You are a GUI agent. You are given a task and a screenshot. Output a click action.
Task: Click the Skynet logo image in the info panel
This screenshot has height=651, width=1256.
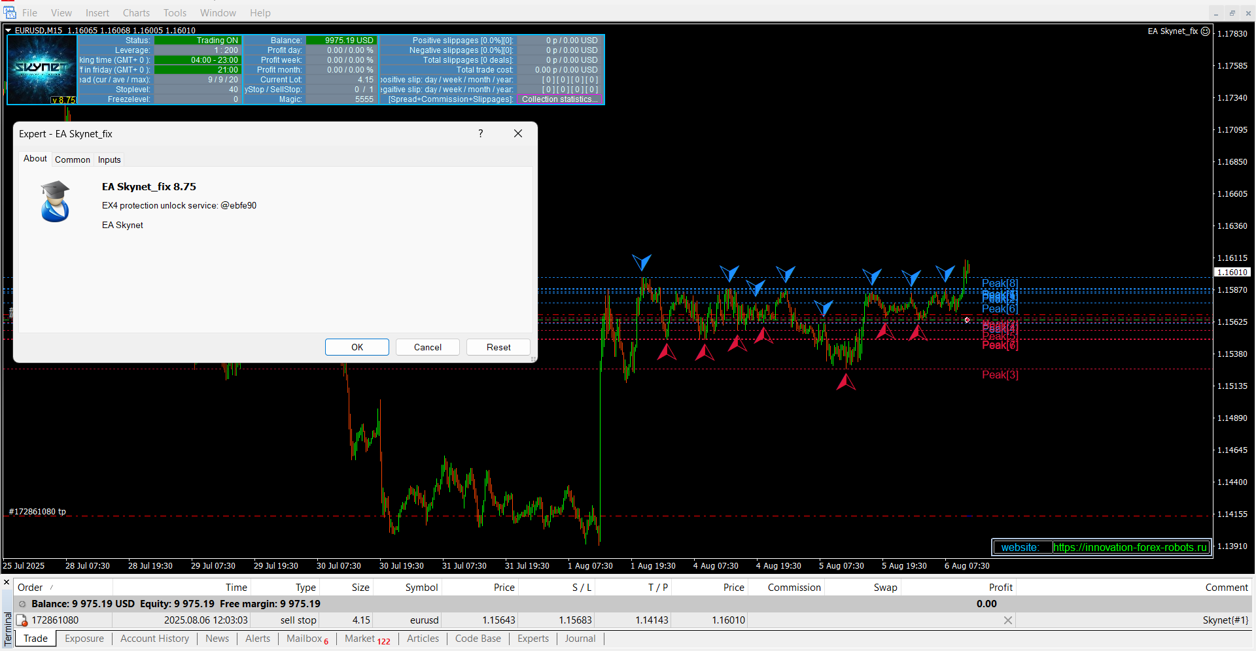(x=42, y=69)
